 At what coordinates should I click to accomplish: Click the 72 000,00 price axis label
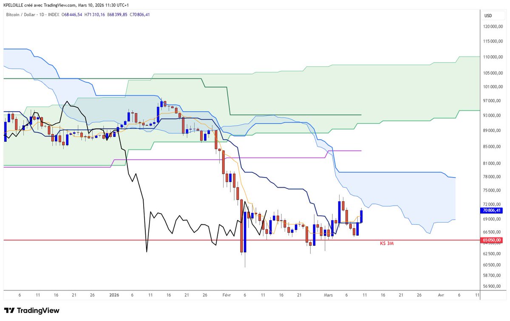pos(492,205)
